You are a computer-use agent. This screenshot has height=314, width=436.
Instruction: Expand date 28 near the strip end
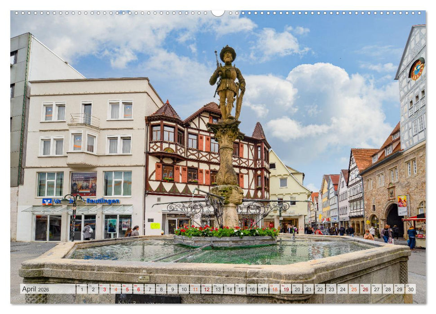pos(387,290)
